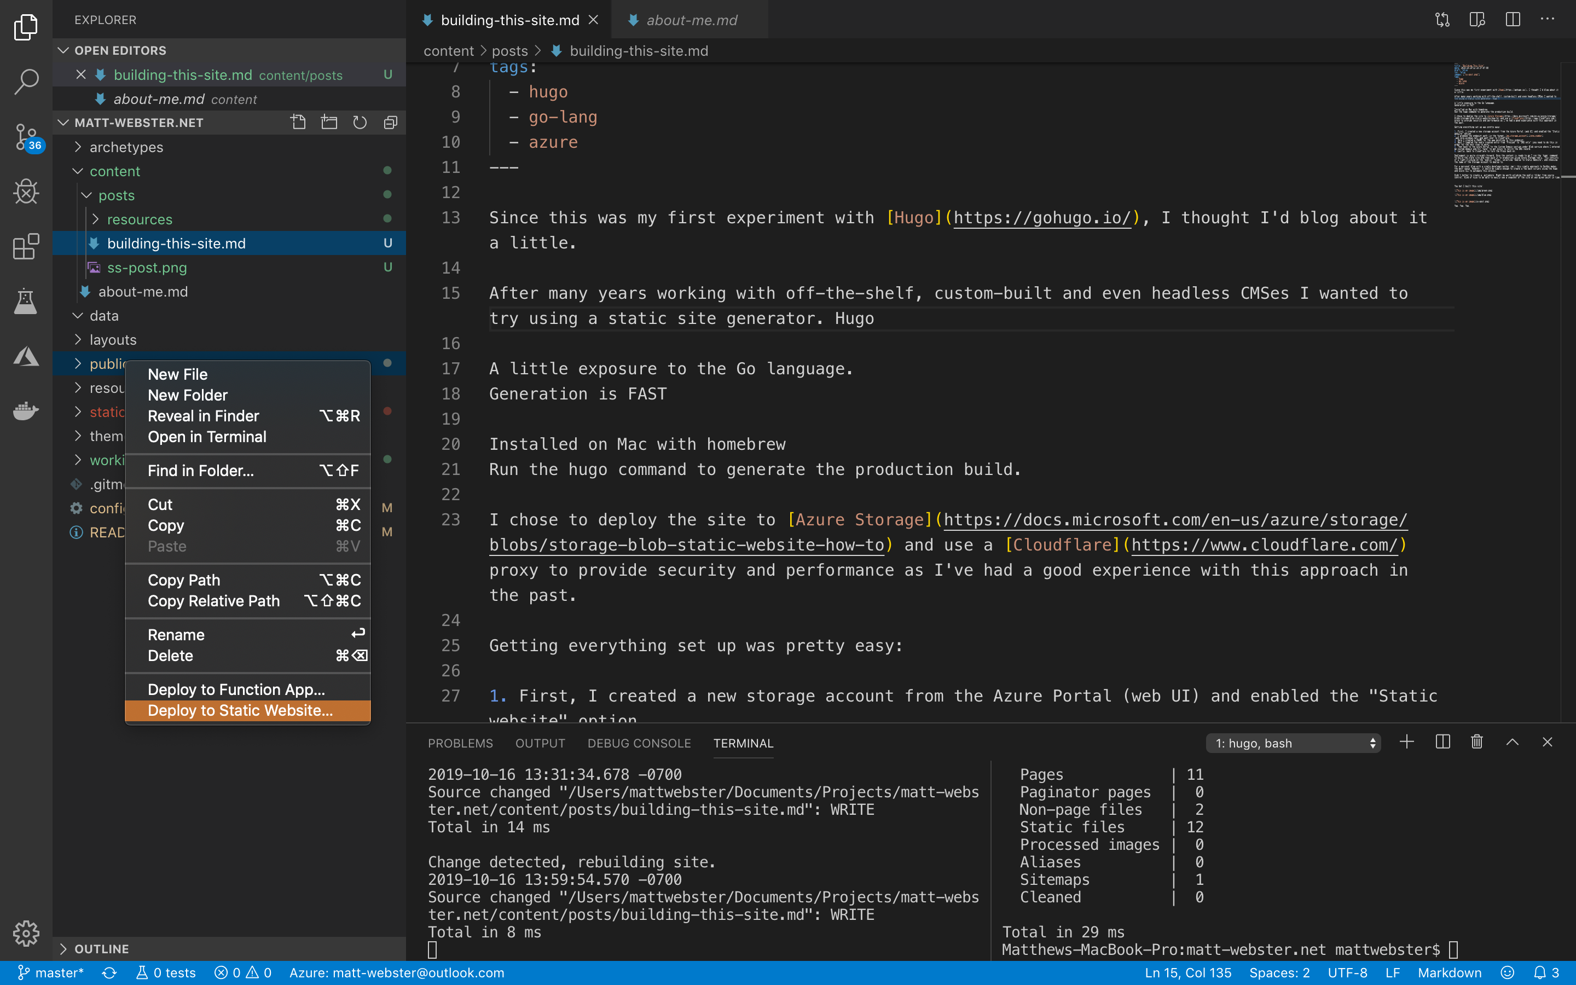
Task: Switch to the about-me.md tab
Action: tap(692, 20)
